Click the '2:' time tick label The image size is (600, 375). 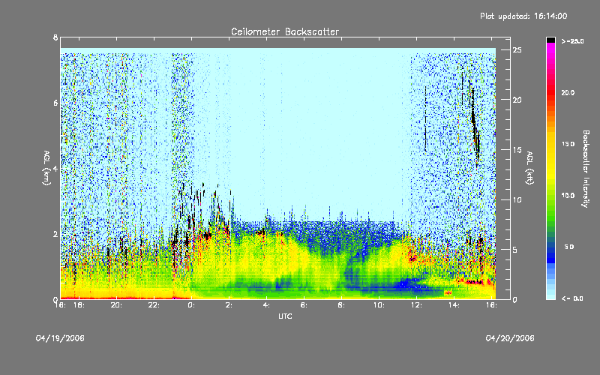[x=229, y=305]
